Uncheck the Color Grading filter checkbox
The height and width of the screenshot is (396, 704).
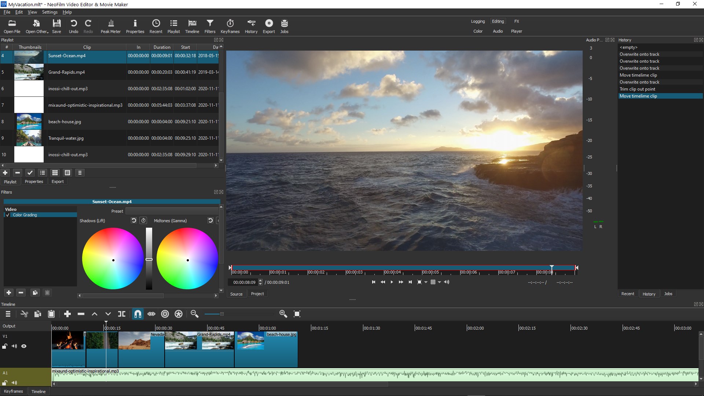pyautogui.click(x=8, y=215)
